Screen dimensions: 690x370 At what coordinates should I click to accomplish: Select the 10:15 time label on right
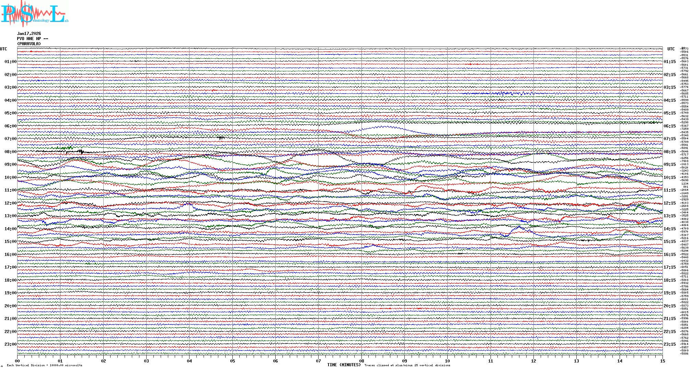tap(670, 177)
